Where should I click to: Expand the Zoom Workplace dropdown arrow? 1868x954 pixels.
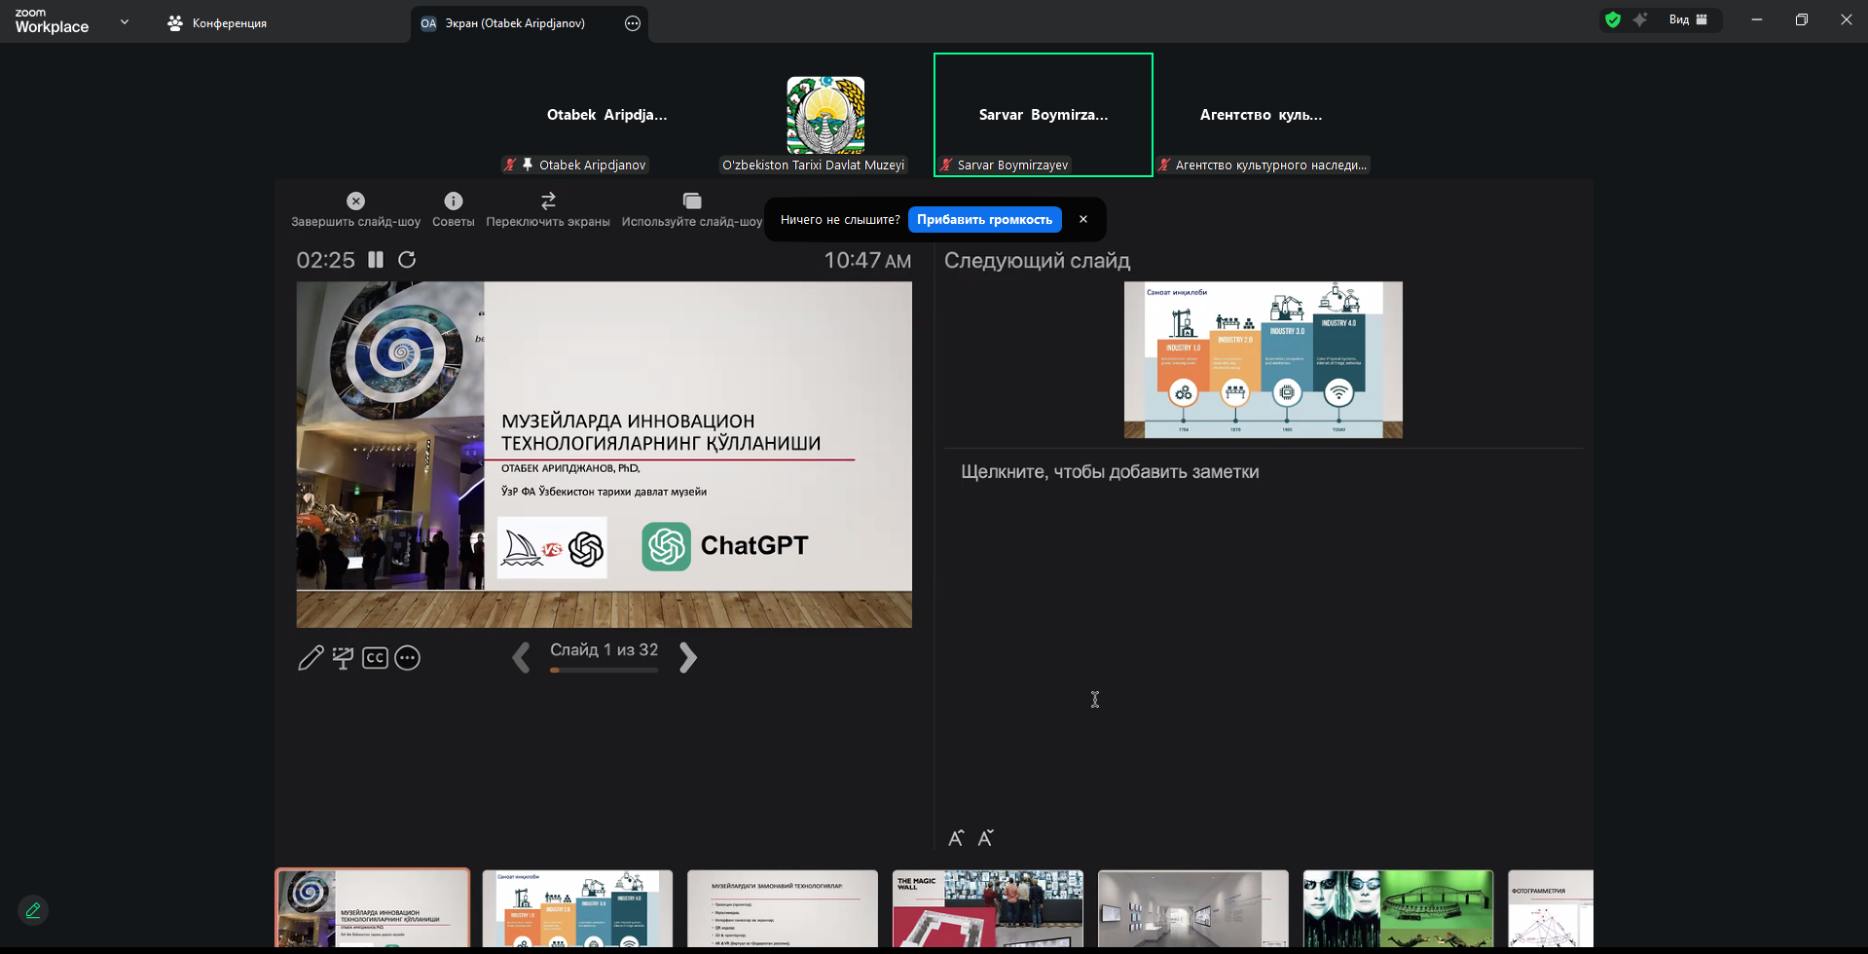[124, 21]
